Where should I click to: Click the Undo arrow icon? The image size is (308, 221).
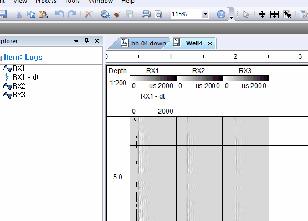(x=59, y=14)
